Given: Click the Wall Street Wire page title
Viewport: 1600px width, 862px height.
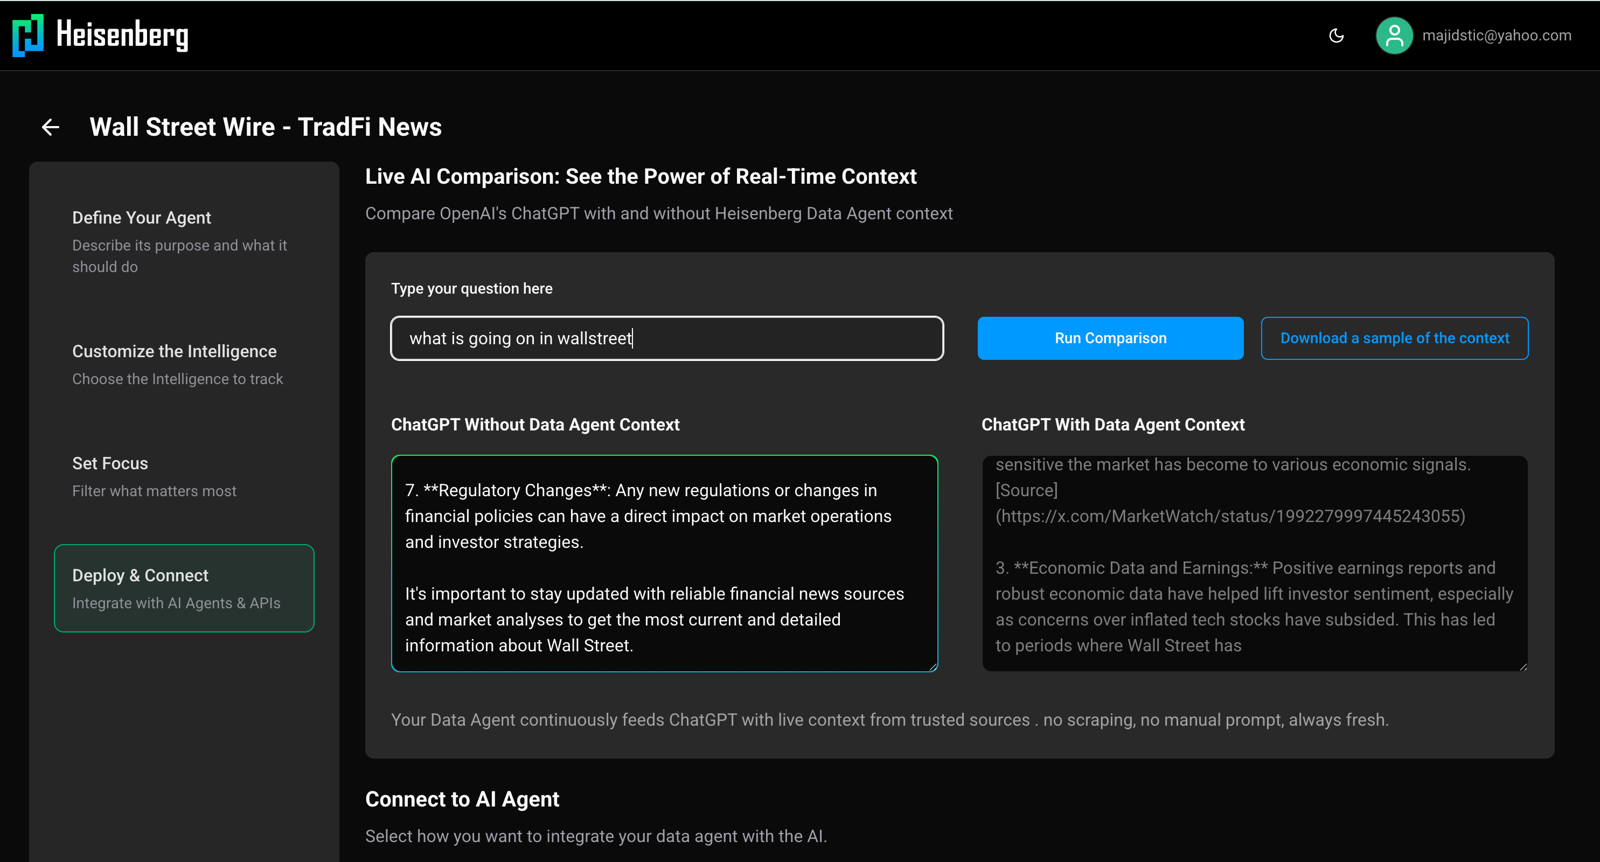Looking at the screenshot, I should [x=265, y=127].
